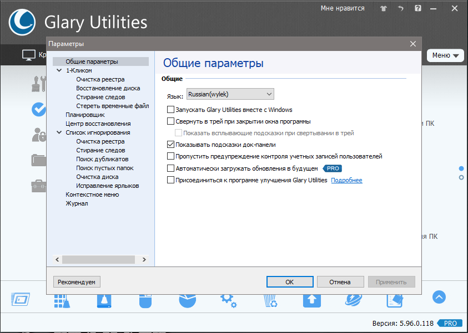Screen dimensions: 468x333
Task: Click Отмена to cancel the dialog
Action: click(x=340, y=282)
